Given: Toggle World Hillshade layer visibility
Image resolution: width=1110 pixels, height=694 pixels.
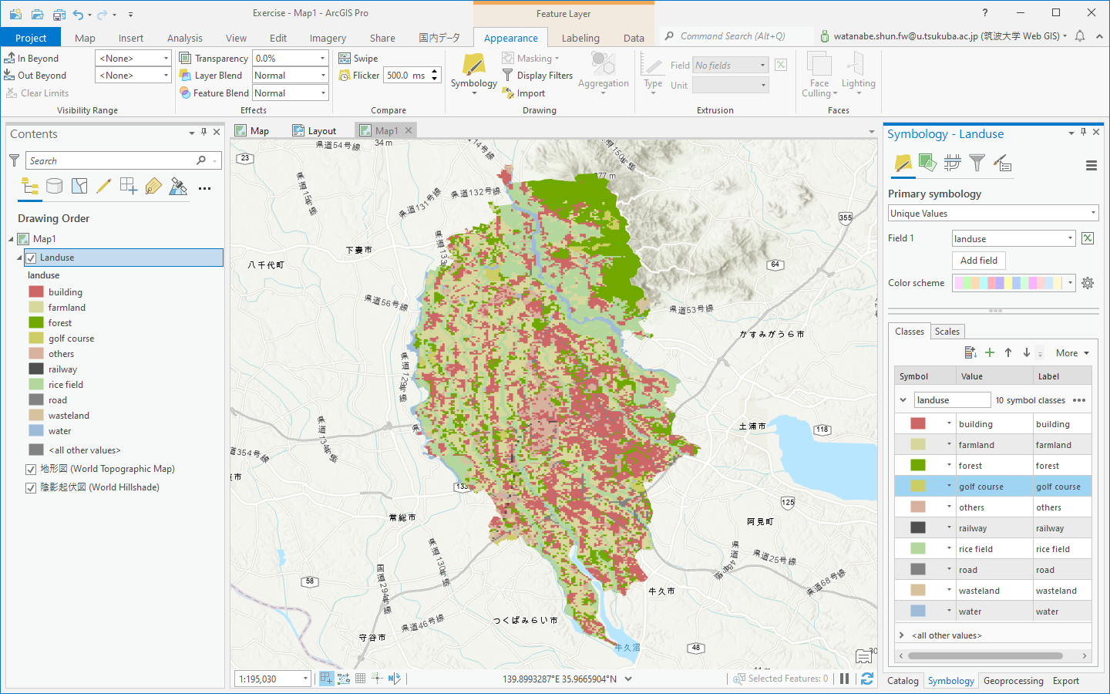Looking at the screenshot, I should click(31, 487).
